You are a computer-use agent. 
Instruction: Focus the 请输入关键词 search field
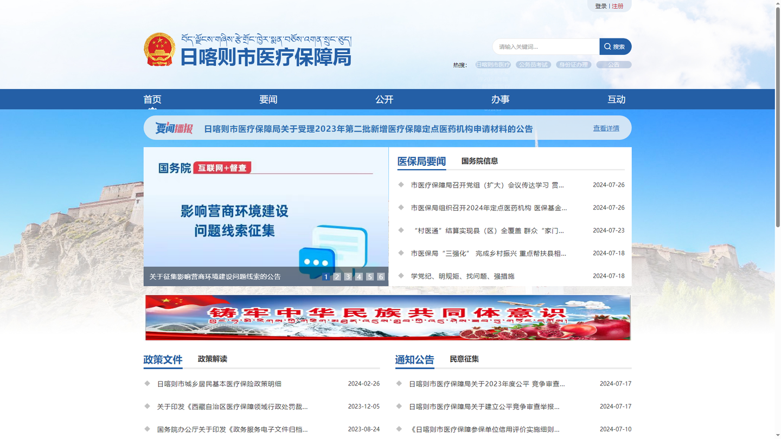(x=546, y=47)
